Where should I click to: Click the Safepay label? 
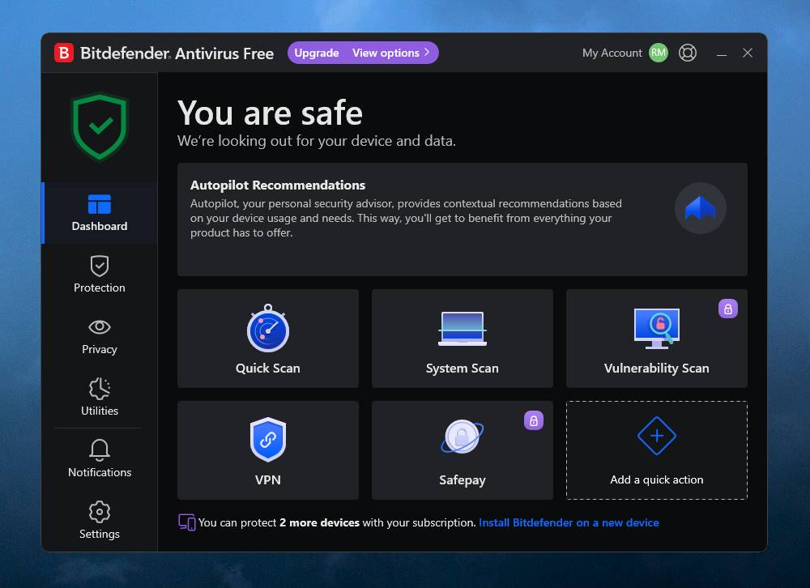[463, 480]
